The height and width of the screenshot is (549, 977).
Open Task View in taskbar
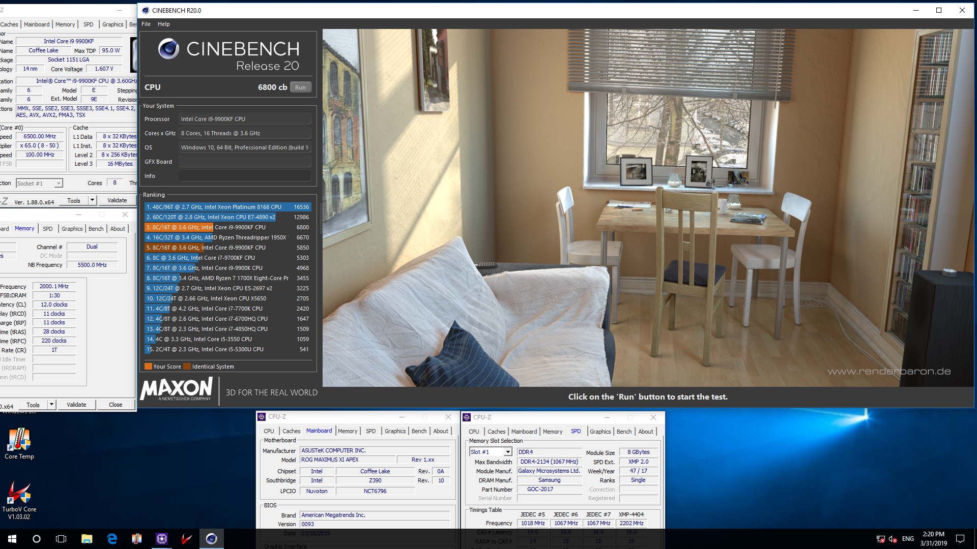click(x=61, y=539)
